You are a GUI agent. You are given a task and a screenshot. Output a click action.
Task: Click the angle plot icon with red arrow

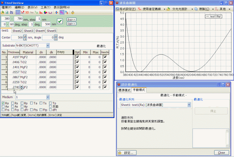pos(22,12)
